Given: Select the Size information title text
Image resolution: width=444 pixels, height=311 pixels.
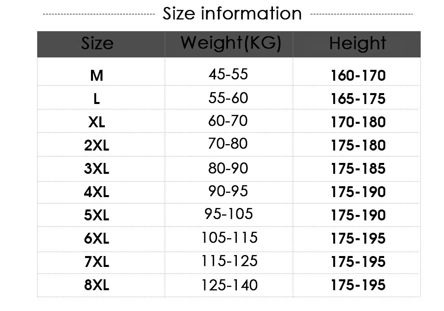Looking at the screenshot, I should click(x=232, y=14).
